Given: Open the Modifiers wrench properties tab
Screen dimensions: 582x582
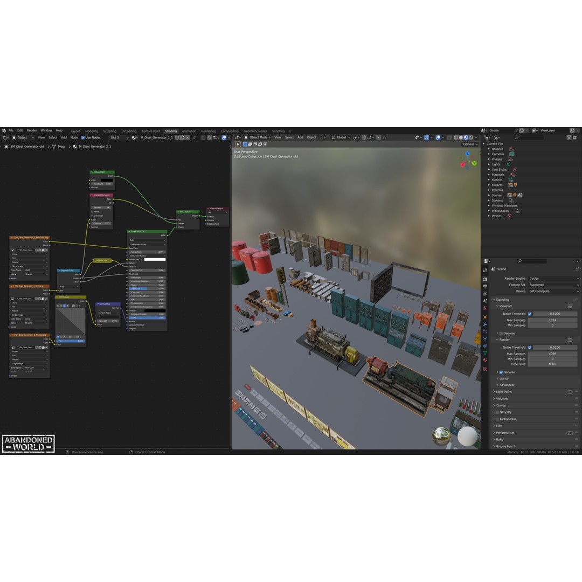Looking at the screenshot, I should (x=485, y=324).
